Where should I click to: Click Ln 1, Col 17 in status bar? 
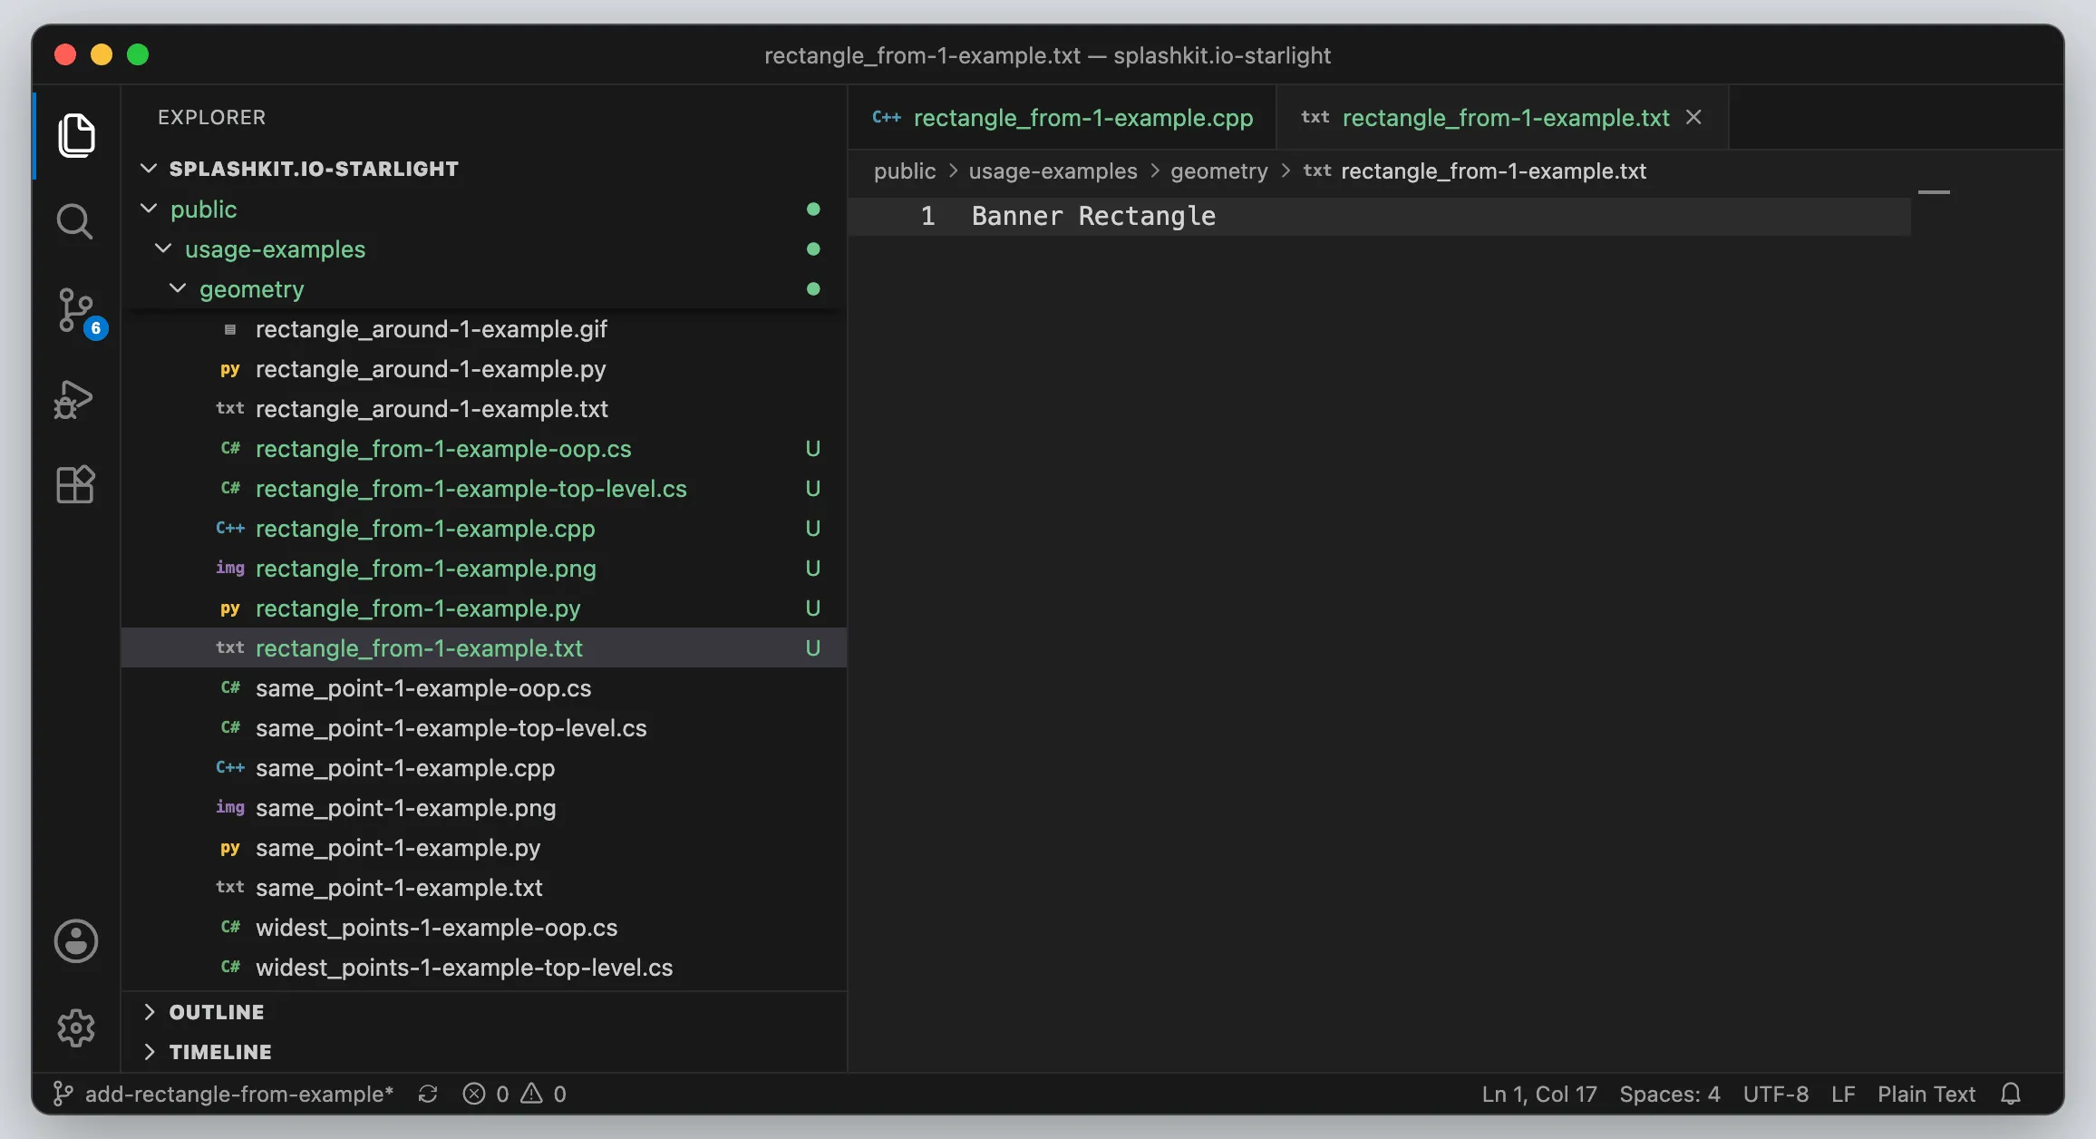[x=1539, y=1094]
